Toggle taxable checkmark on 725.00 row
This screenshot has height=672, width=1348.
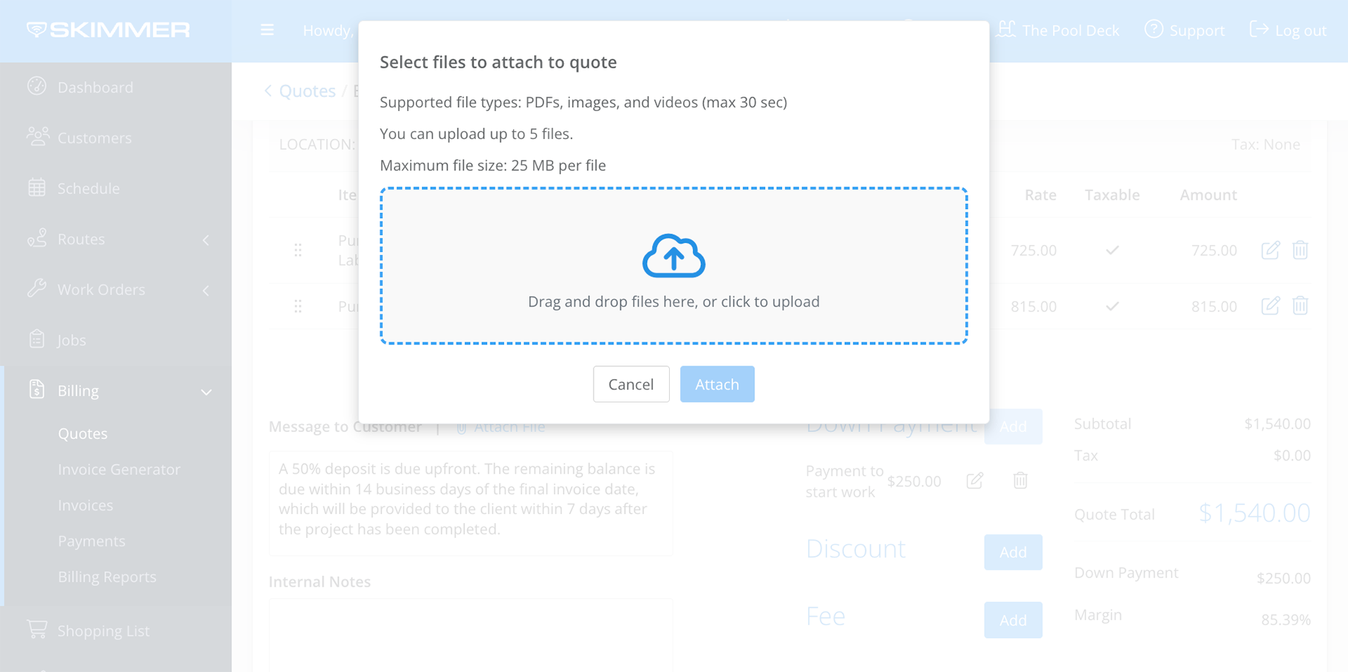1112,250
